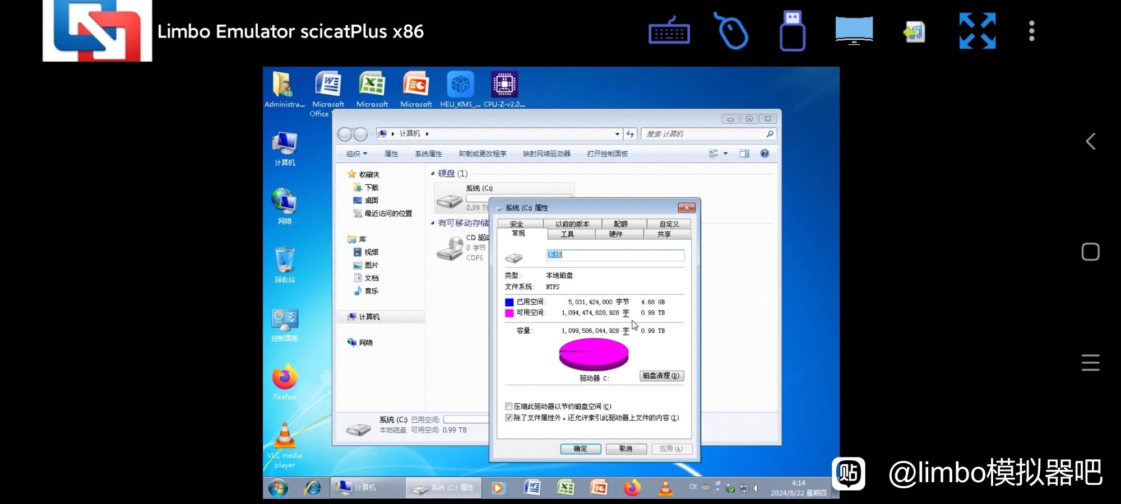Open 回收站 recycle bin desktop icon
Viewport: 1121px width, 504px height.
[x=285, y=265]
